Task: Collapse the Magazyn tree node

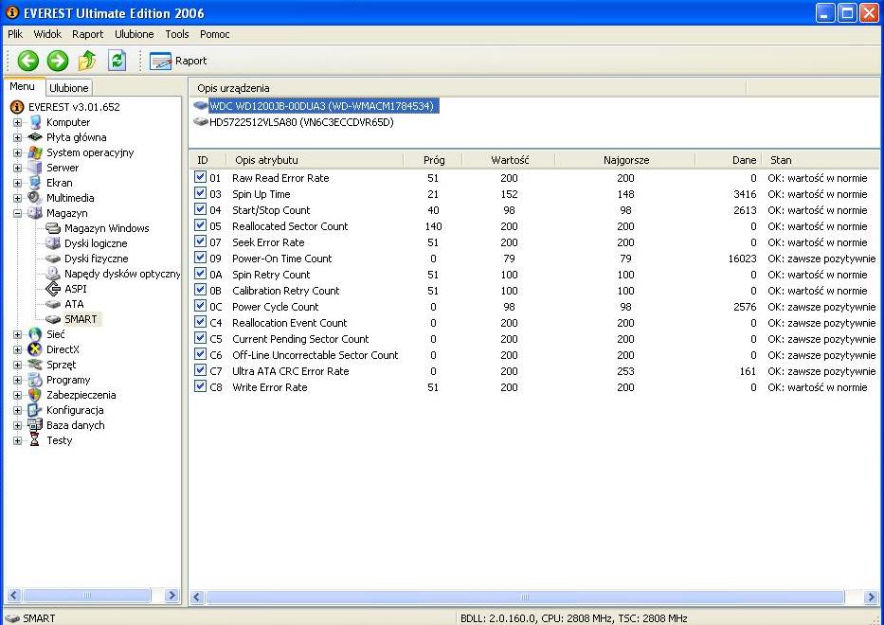Action: point(18,213)
